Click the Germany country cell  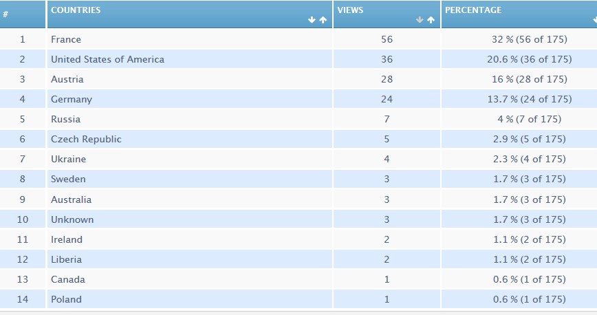point(71,100)
